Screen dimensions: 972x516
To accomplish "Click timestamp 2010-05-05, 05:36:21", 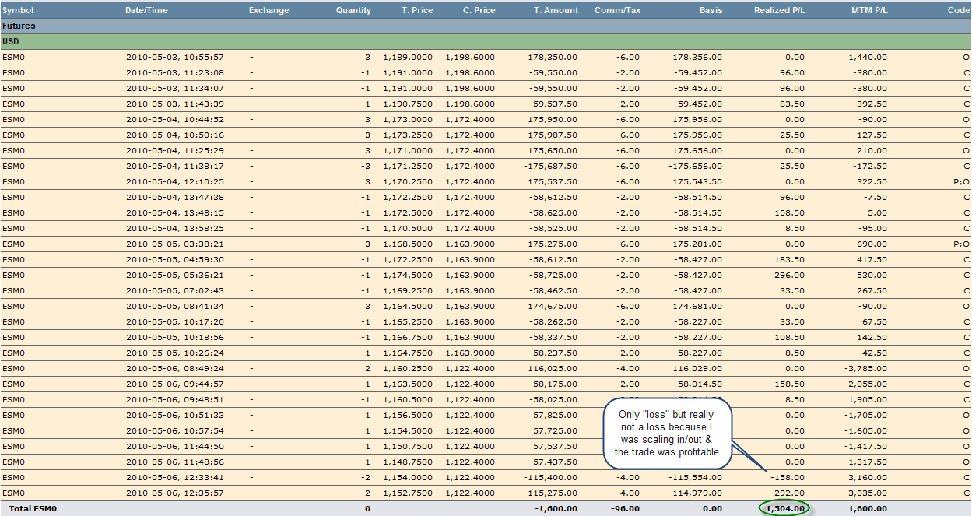I will click(175, 275).
